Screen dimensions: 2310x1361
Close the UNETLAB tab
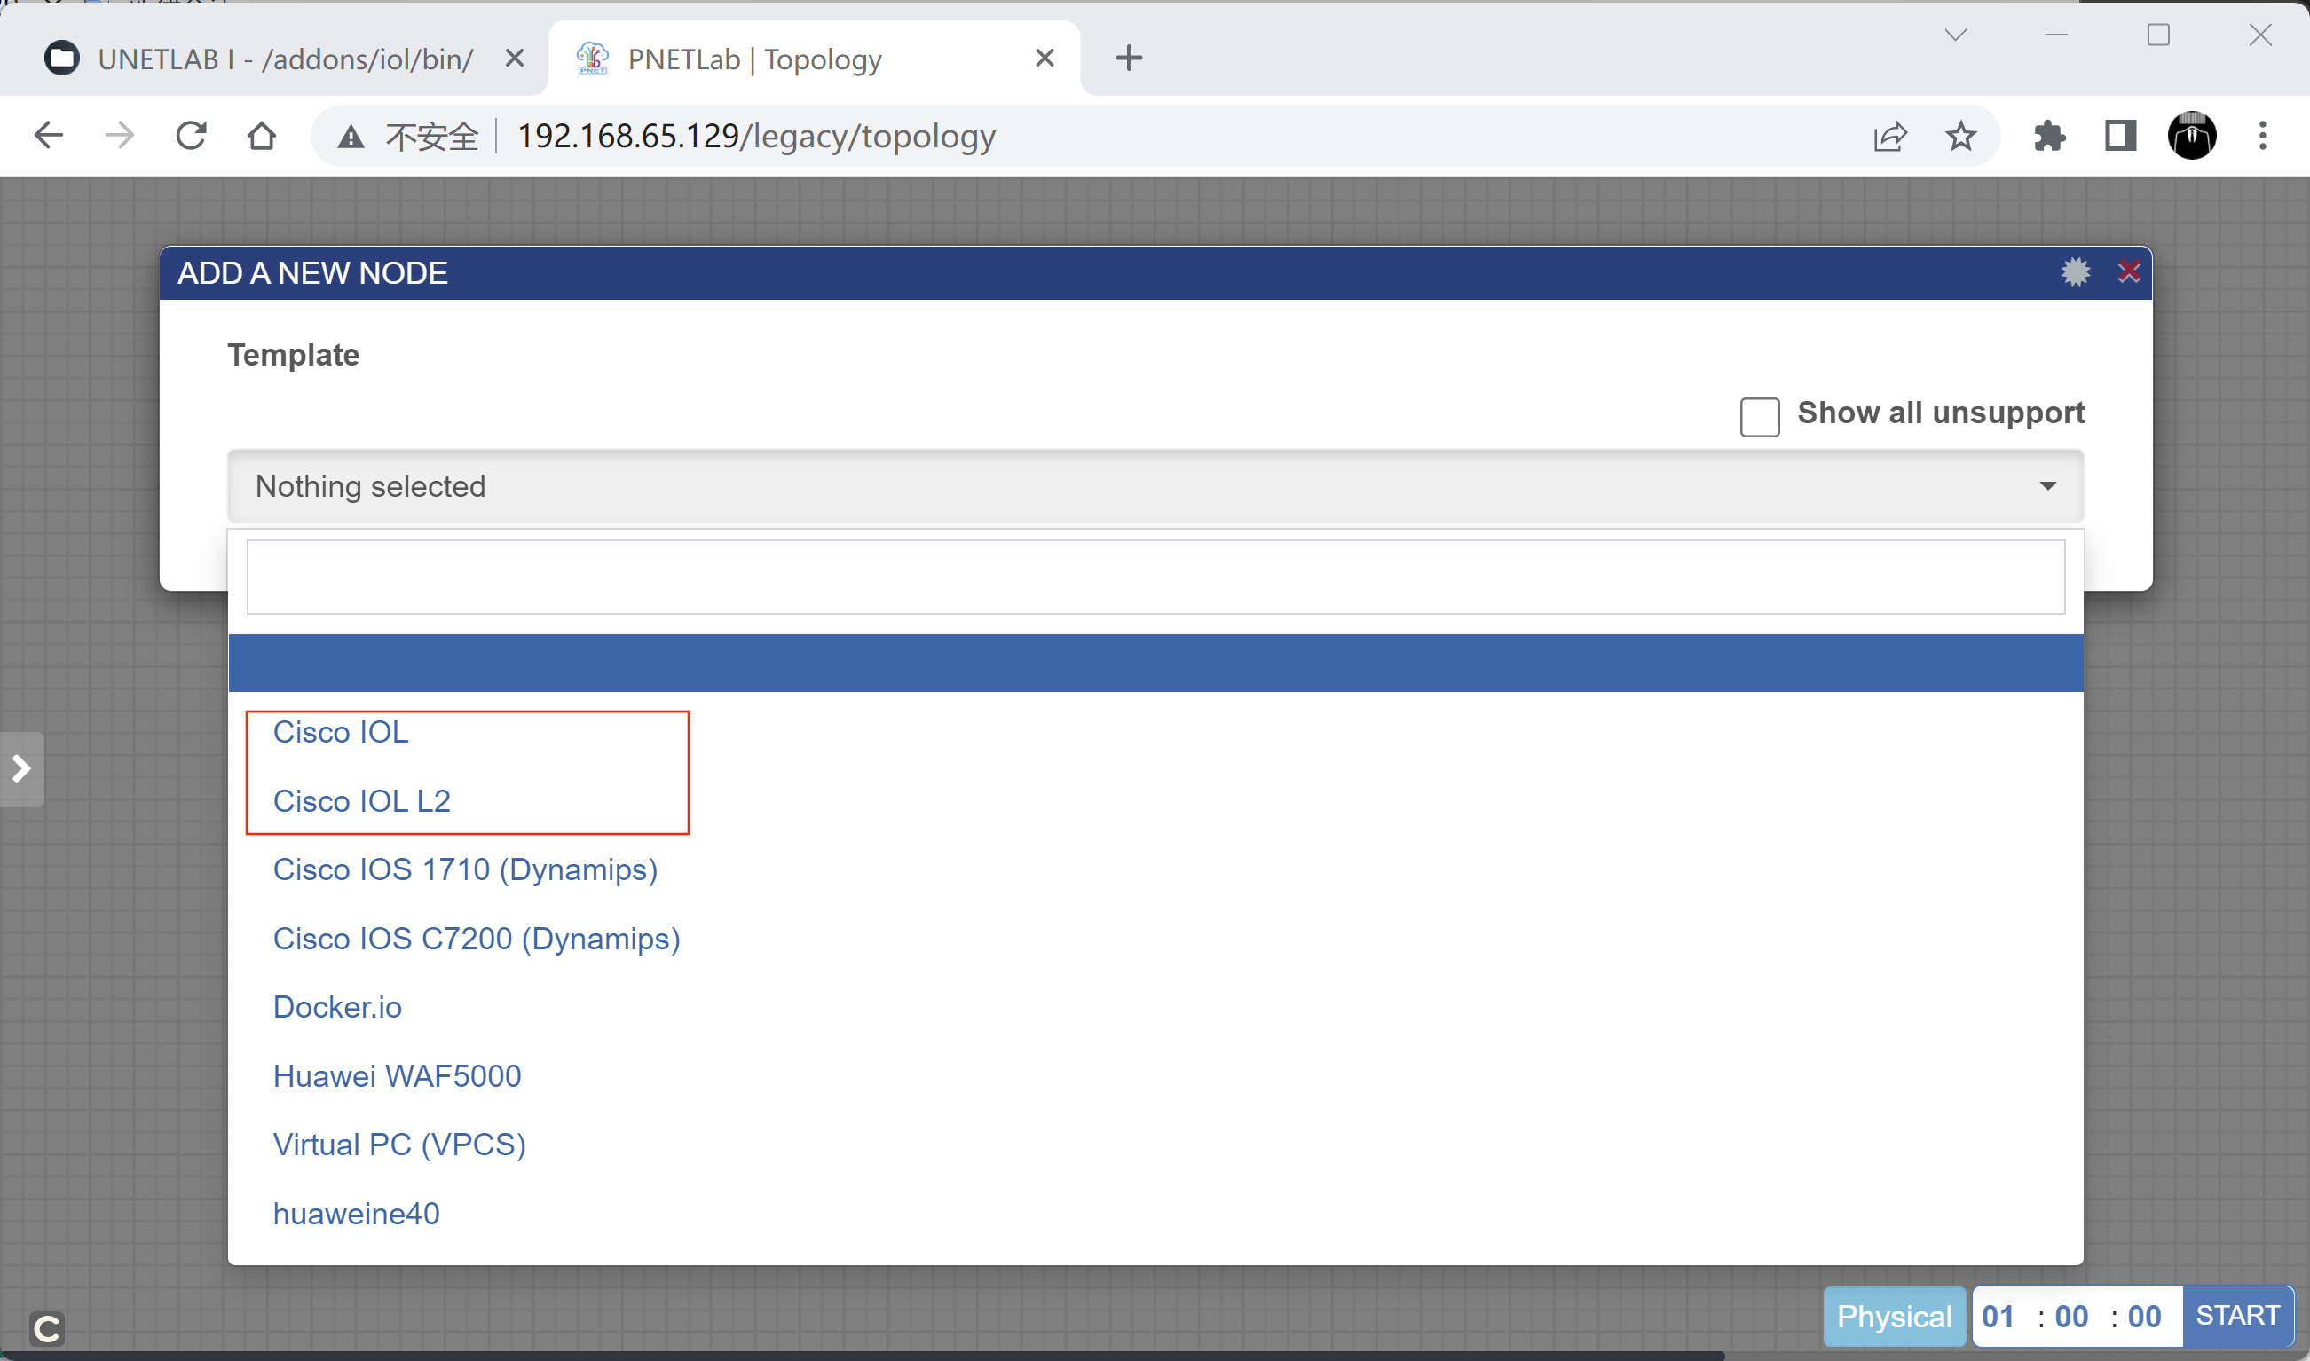515,58
